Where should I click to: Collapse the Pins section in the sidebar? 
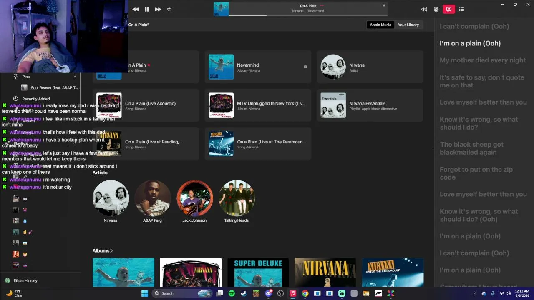[x=75, y=77]
